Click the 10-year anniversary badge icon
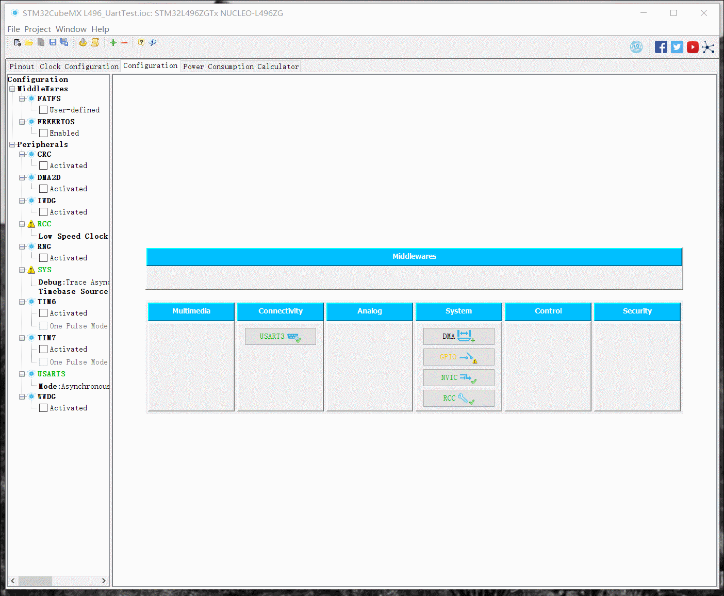This screenshot has width=724, height=596. tap(636, 47)
